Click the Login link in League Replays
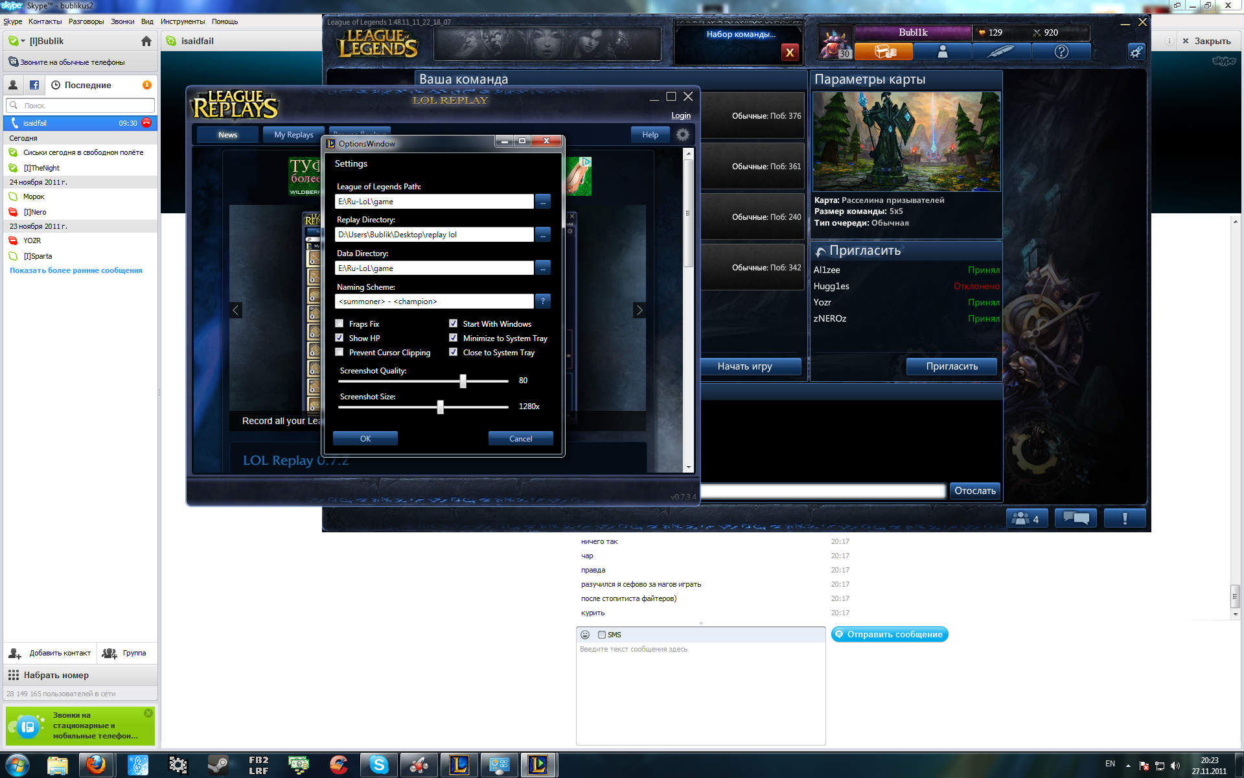Screen dimensions: 1244x778 click(x=681, y=115)
